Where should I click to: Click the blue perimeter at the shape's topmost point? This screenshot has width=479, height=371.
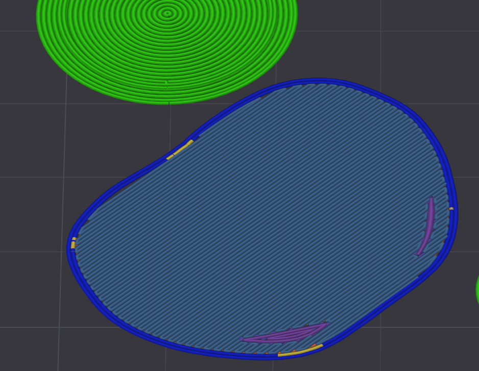[x=317, y=81]
